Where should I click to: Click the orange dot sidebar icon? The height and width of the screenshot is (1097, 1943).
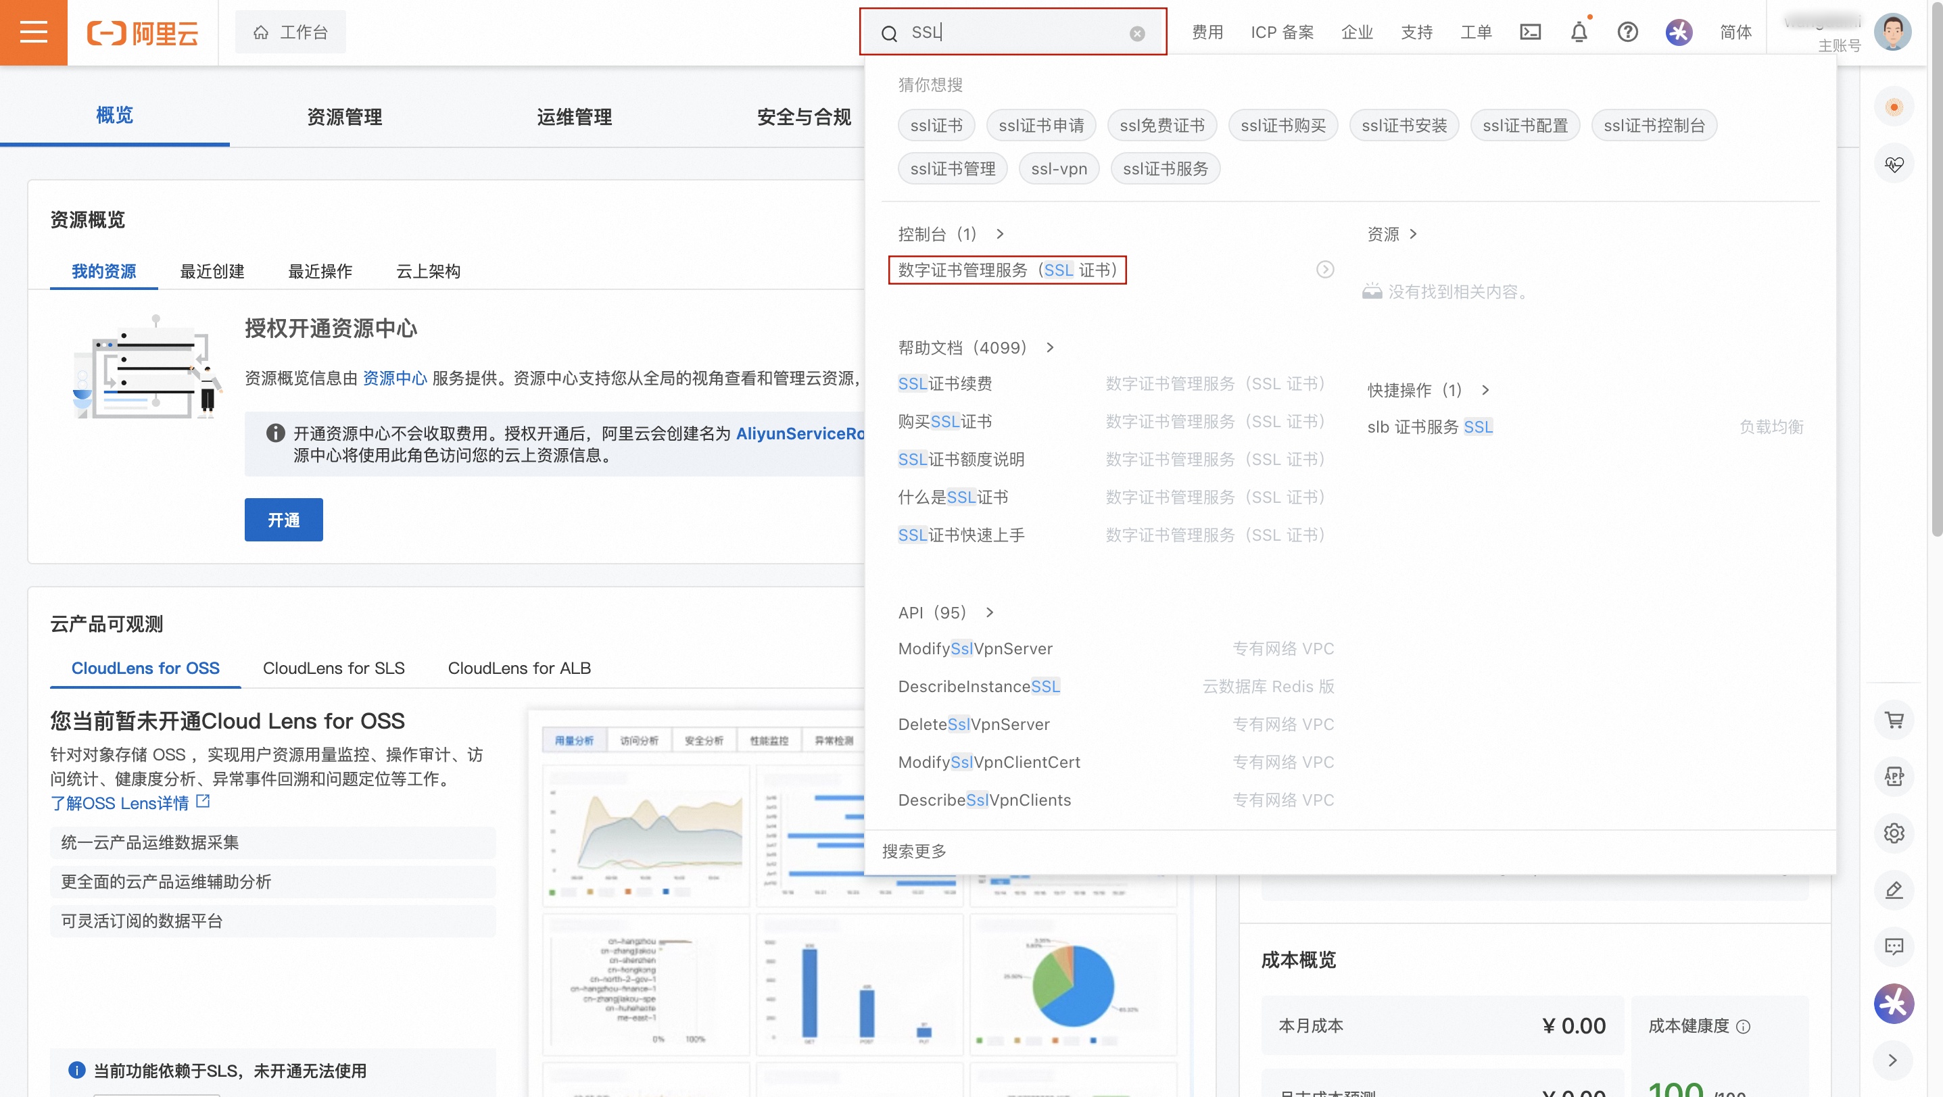pos(1894,107)
